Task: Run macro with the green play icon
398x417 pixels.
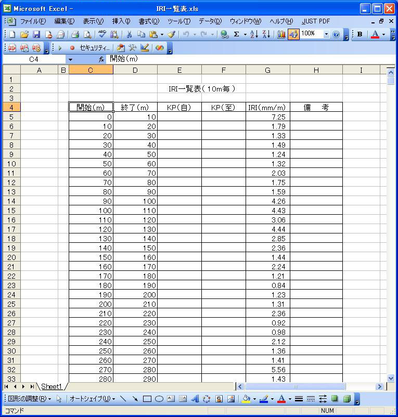Action: coord(60,48)
